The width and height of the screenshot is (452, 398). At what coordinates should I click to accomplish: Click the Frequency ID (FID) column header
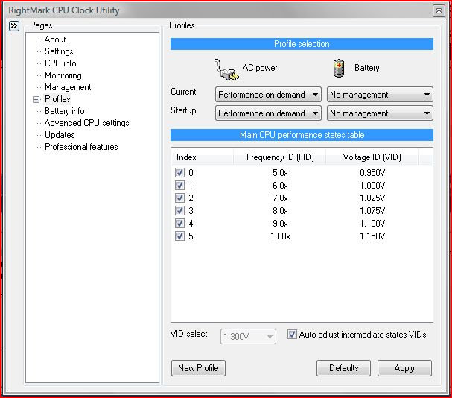pos(280,157)
